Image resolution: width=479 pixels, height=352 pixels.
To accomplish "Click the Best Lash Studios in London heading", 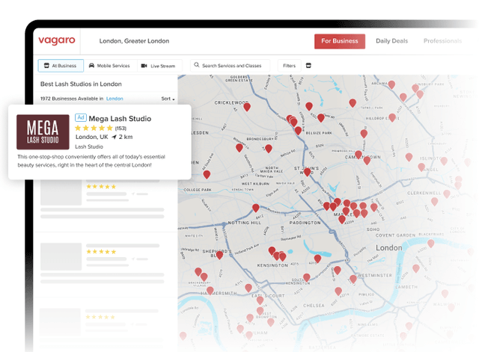I will pyautogui.click(x=81, y=84).
